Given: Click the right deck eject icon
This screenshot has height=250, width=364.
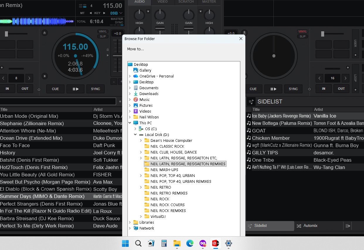Looking at the screenshot, I should click(244, 33).
